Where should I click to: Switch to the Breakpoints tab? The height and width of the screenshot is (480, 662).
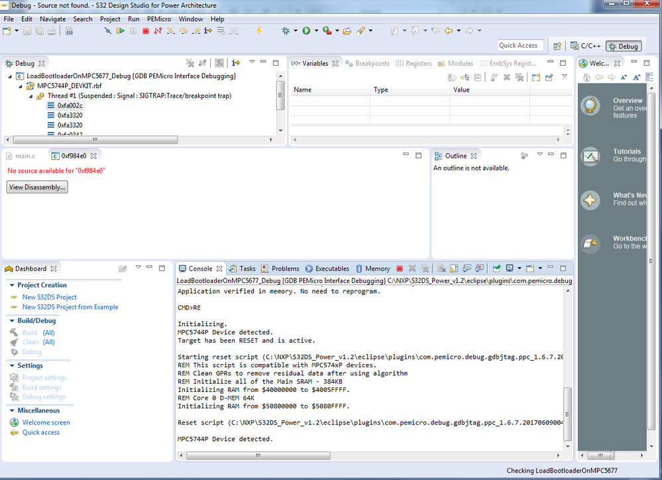click(367, 64)
